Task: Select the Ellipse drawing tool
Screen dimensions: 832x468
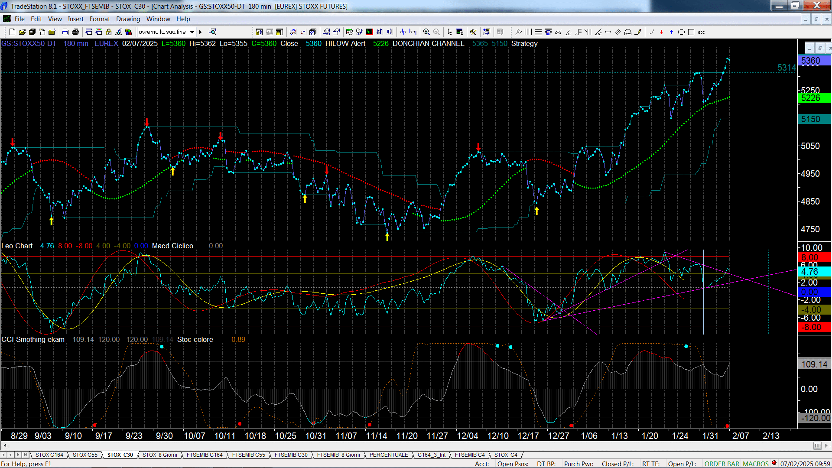Action: [x=681, y=32]
